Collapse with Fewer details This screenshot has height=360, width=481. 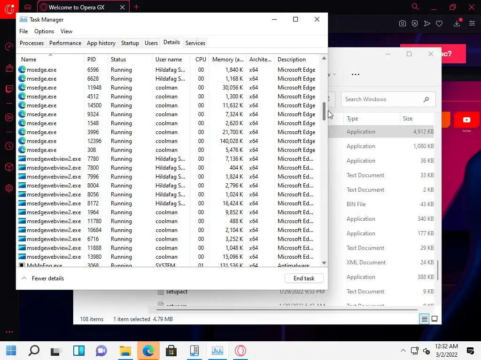pyautogui.click(x=43, y=278)
